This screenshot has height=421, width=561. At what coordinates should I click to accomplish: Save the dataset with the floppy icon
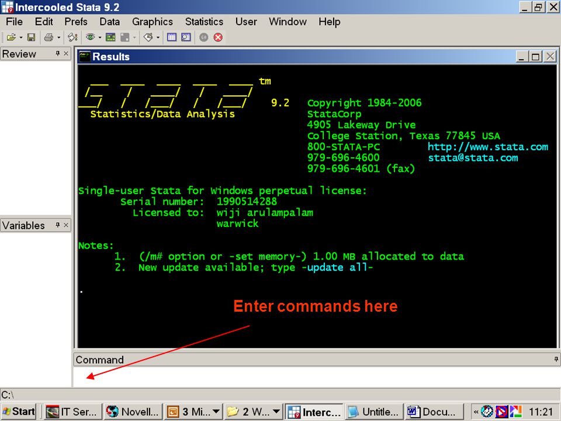[x=31, y=37]
